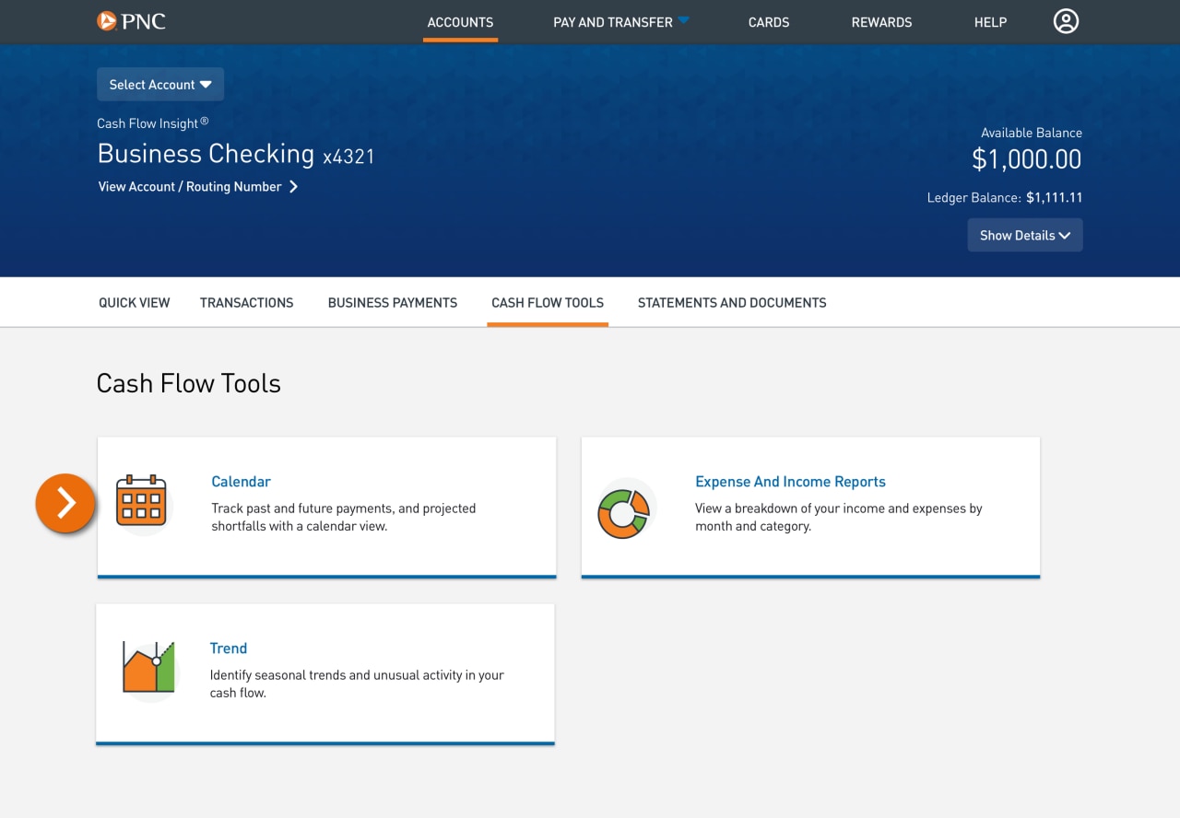This screenshot has height=818, width=1180.
Task: Open Expense And Income Reports
Action: coord(790,481)
